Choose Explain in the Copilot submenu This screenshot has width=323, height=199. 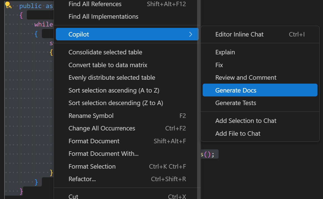(225, 52)
